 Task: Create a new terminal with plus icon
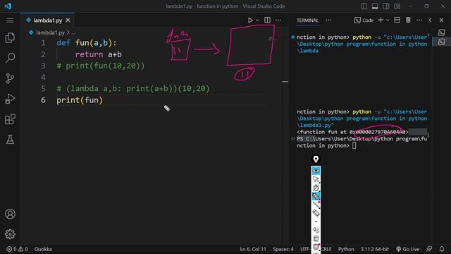(x=381, y=20)
